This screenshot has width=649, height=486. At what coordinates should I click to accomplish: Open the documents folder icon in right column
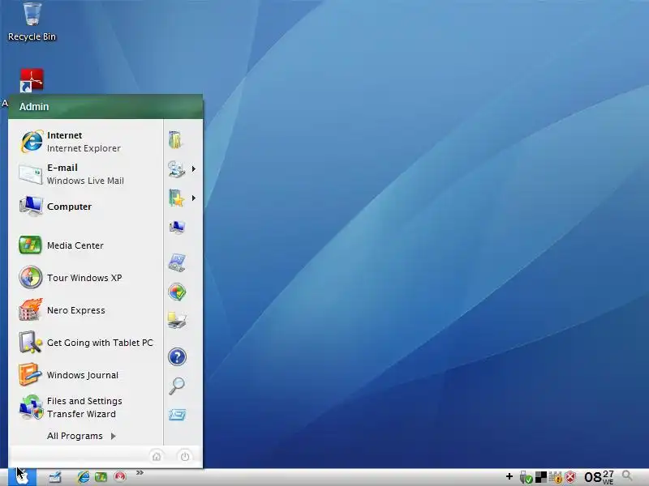(x=176, y=139)
